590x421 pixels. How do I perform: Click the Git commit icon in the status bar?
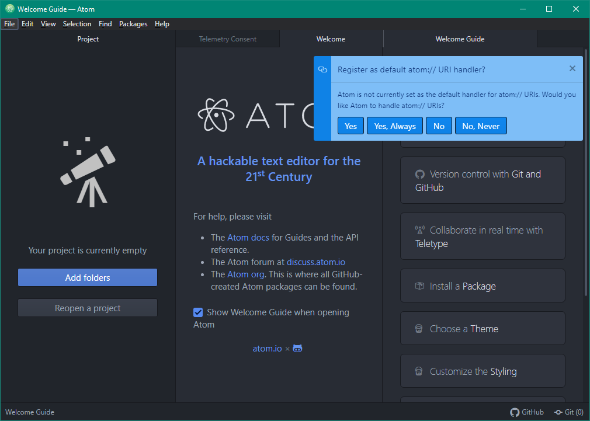point(558,412)
